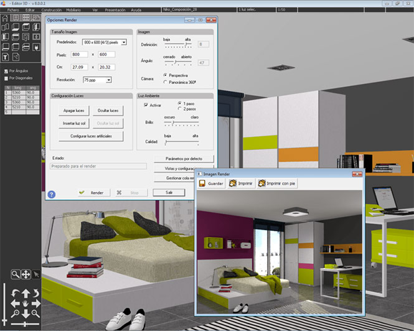Click the Definición slider track
The height and width of the screenshot is (331, 414).
[x=178, y=45]
